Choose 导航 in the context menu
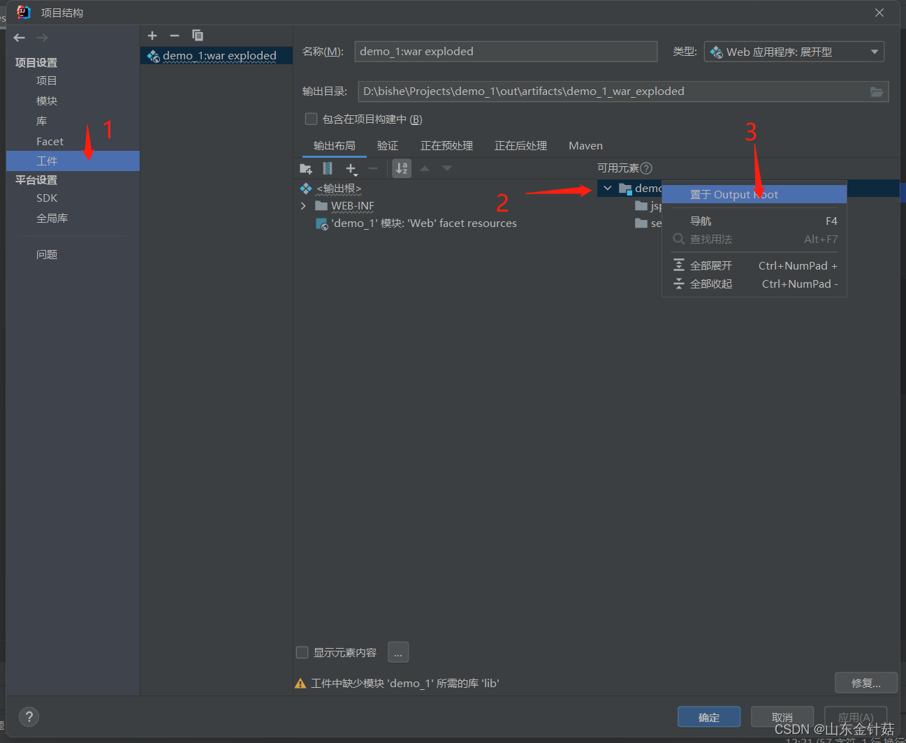The width and height of the screenshot is (906, 743). [754, 221]
